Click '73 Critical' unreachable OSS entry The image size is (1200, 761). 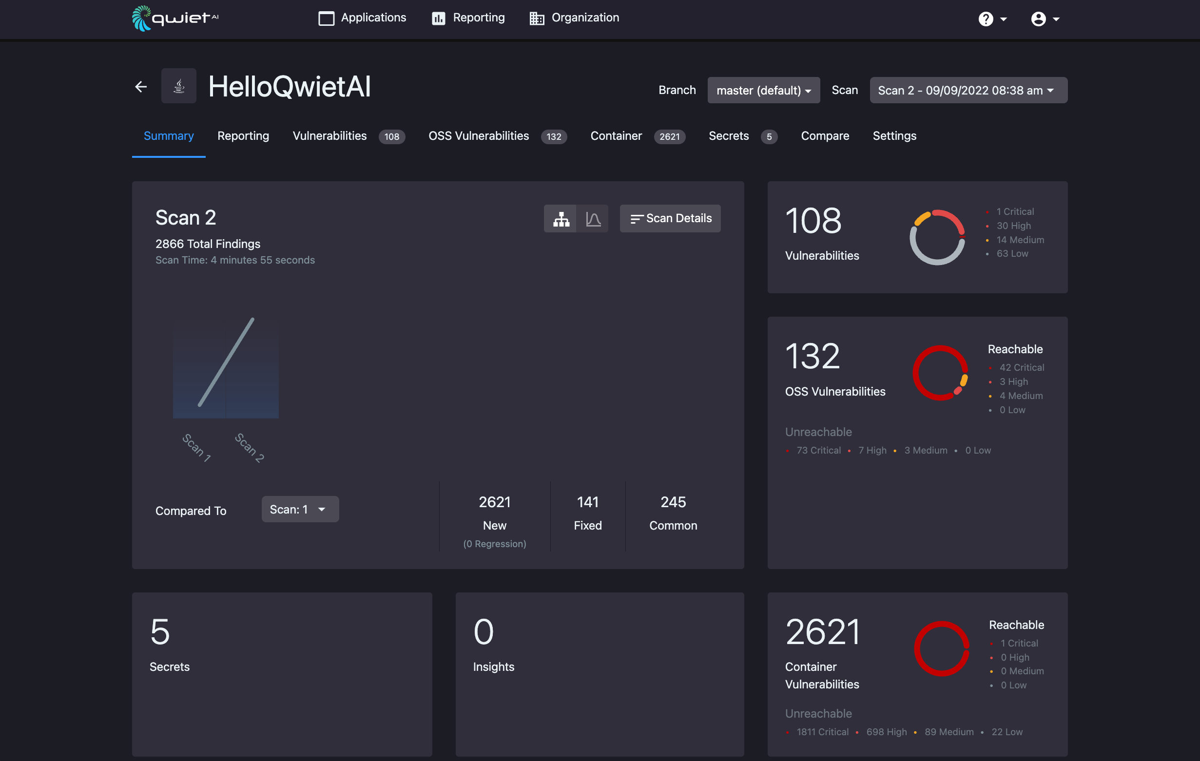point(818,450)
